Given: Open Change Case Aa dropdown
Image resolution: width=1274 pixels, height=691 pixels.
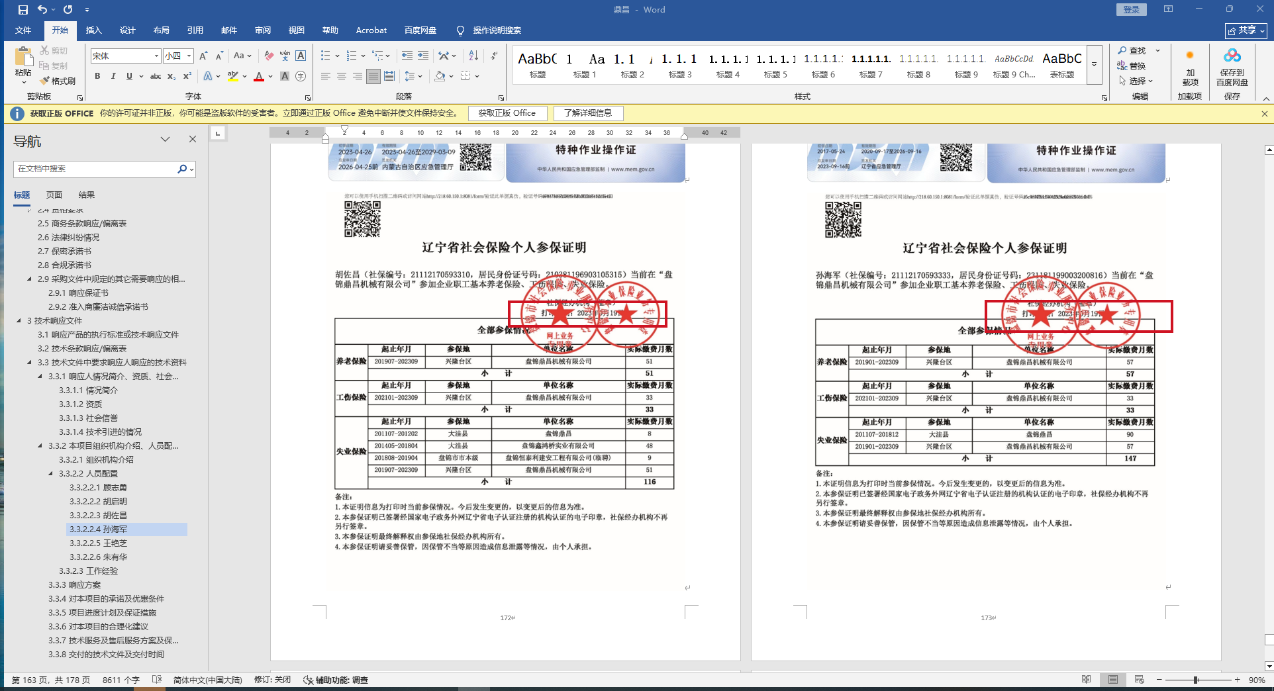Looking at the screenshot, I should 242,56.
